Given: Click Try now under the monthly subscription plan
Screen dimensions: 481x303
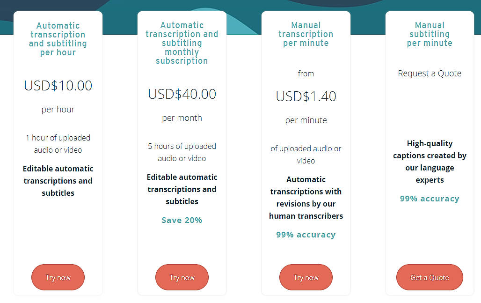Looking at the screenshot, I should click(x=182, y=277).
